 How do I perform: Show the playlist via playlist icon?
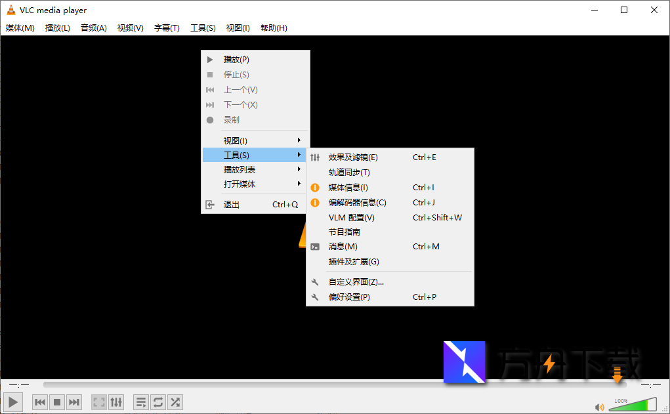coord(140,402)
